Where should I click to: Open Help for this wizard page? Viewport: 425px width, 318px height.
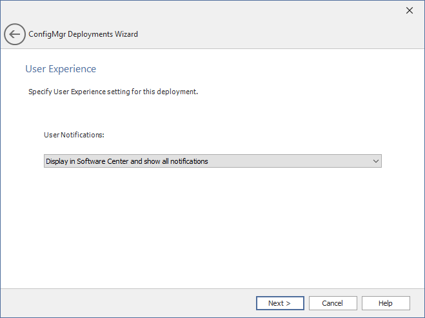[x=385, y=303]
